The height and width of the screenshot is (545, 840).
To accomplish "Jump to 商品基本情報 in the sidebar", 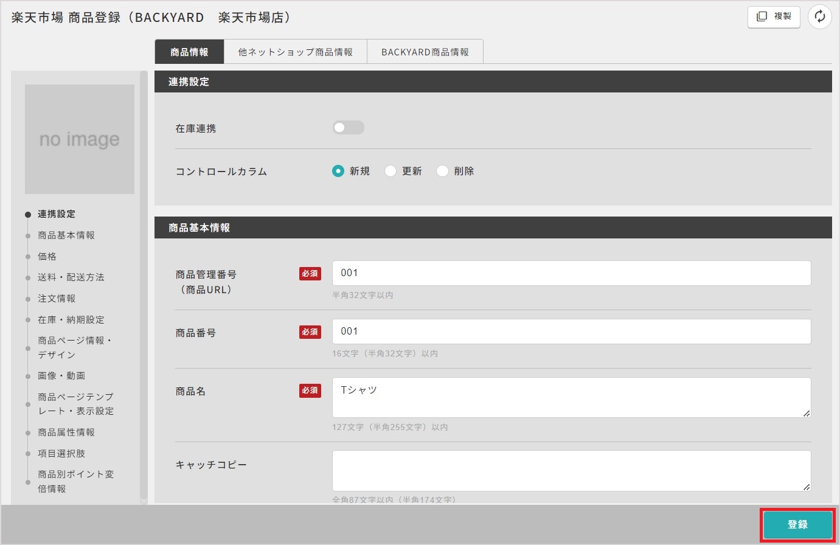I will point(66,235).
